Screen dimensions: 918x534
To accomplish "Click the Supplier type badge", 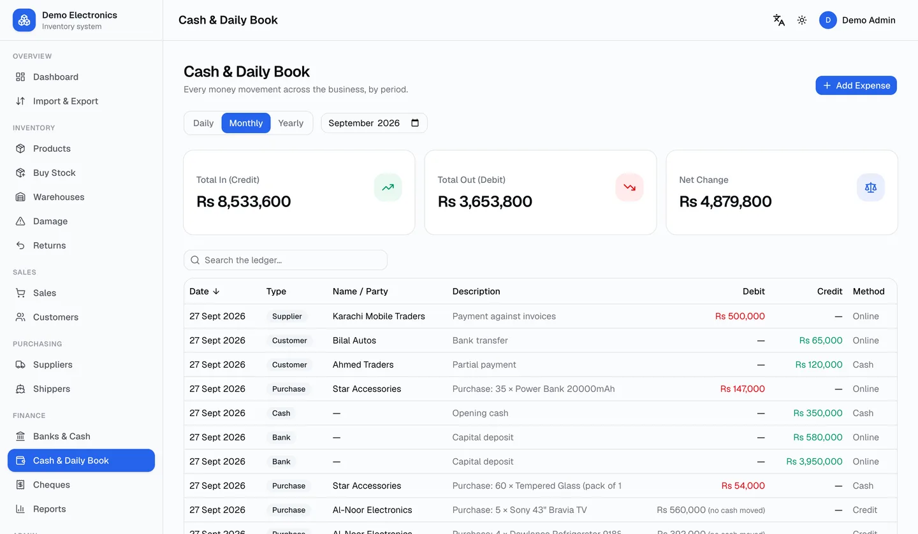I will pyautogui.click(x=287, y=316).
